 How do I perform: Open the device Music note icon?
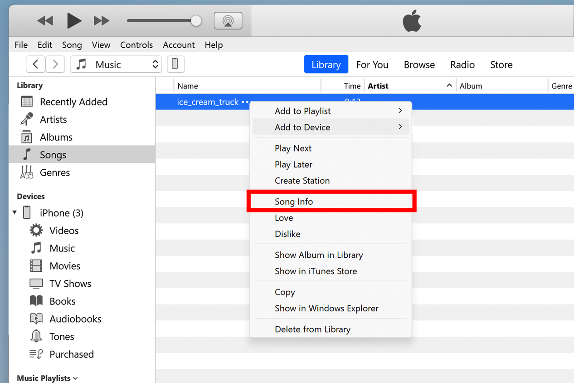click(x=36, y=248)
